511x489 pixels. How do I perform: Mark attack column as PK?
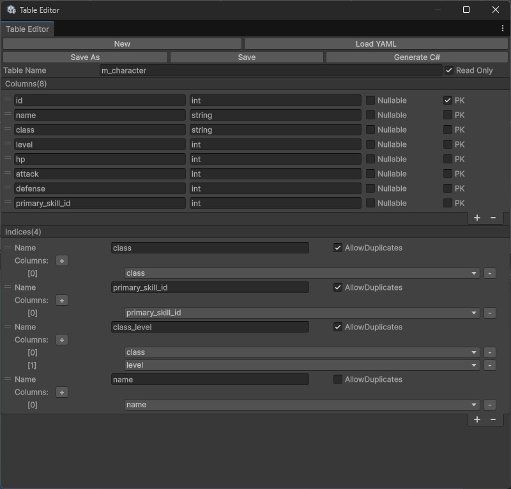(448, 174)
